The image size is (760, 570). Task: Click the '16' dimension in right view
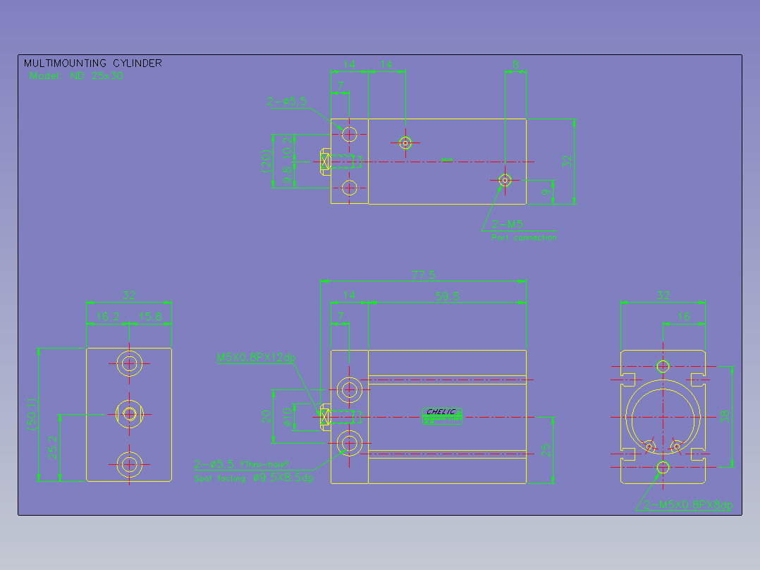tap(683, 317)
